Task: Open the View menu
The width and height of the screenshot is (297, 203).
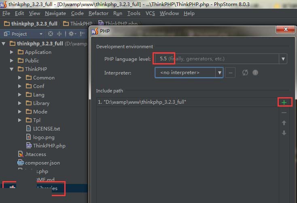Action: pyautogui.click(x=34, y=13)
